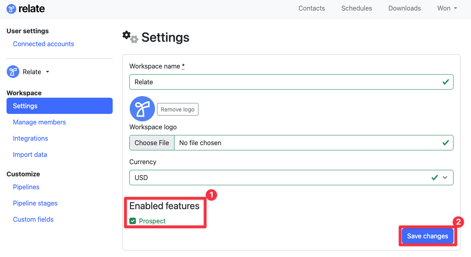Click the checkmark inside the Currency field
Viewport: 471px width, 257px height.
pos(434,177)
